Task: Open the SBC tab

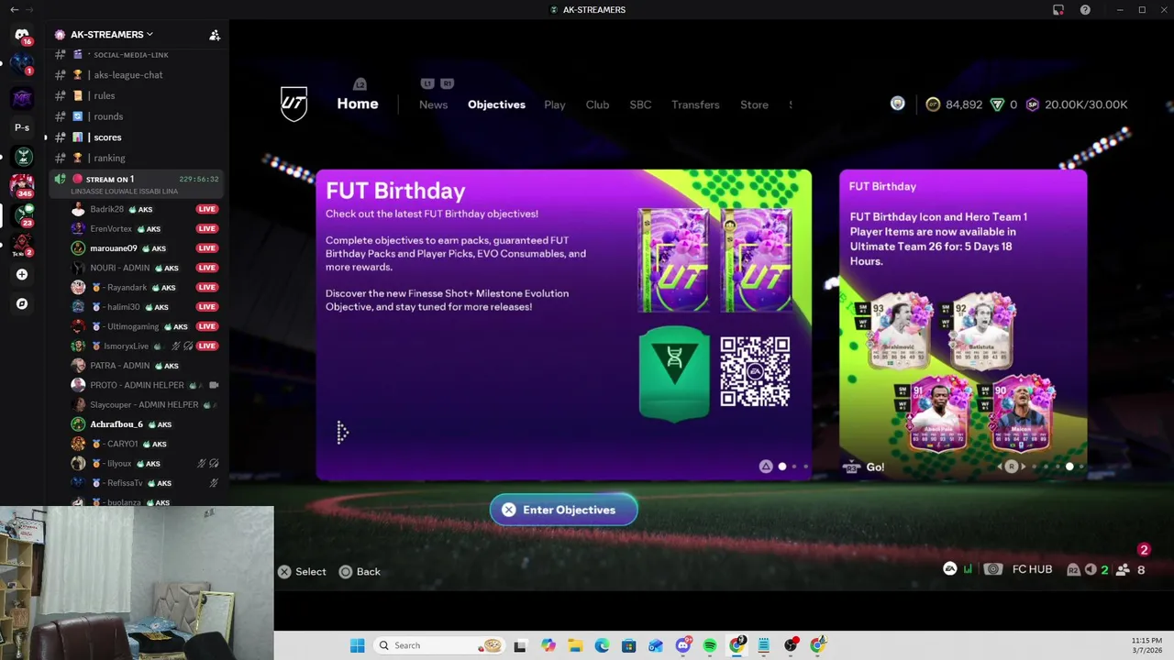Action: point(640,104)
